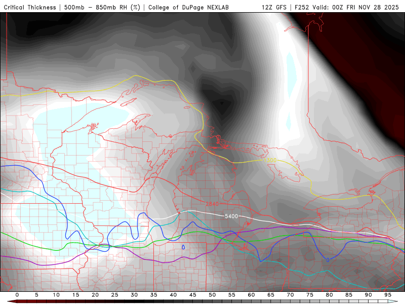Click the "55" tick on the humidity scale
The image size is (405, 304).
232,295
